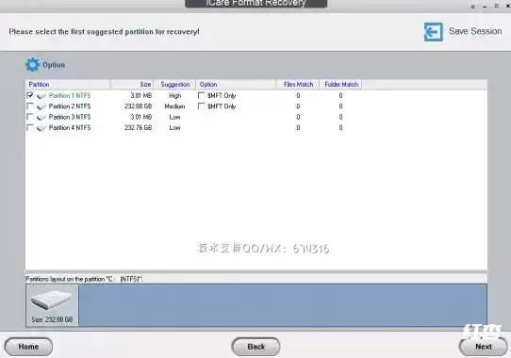Enable $MFT Only for Partition 1

click(202, 95)
